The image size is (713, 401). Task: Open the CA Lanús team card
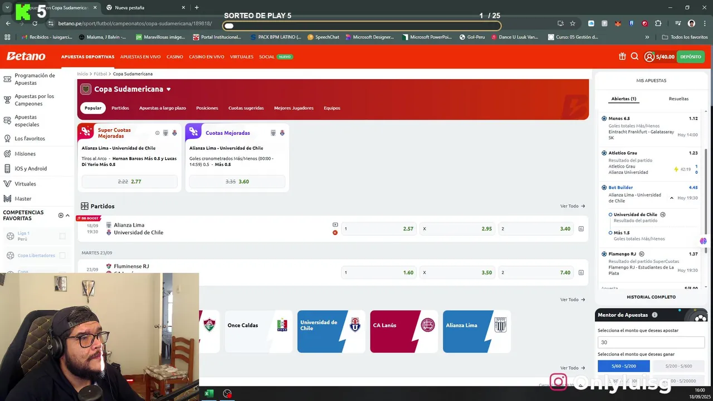(404, 331)
